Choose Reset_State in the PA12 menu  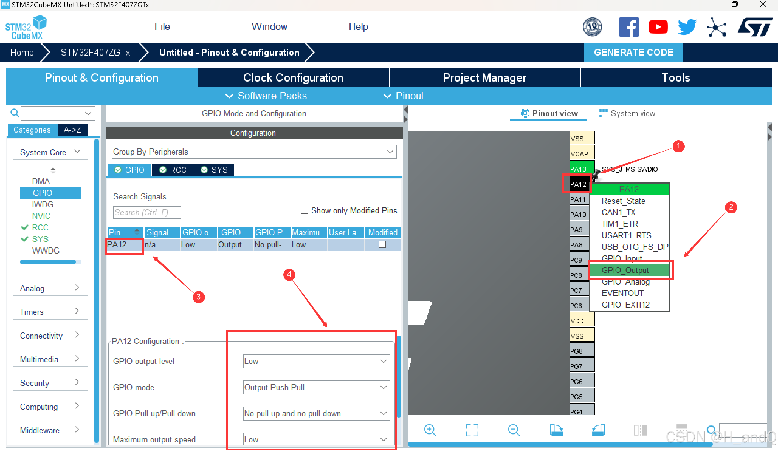pos(623,201)
